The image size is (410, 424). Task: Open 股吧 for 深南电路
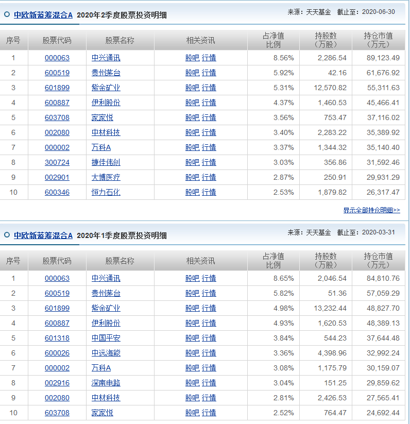tap(193, 383)
